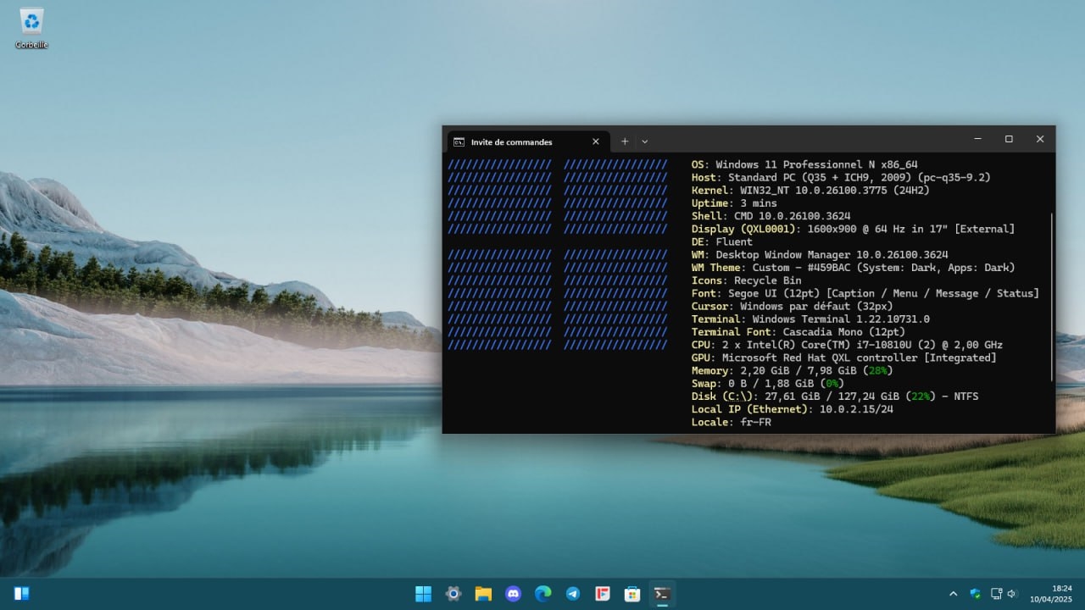Open Discord from the taskbar
Screen dimensions: 1085x610
(x=513, y=594)
